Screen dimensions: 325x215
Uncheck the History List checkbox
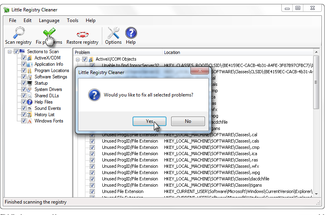(24, 115)
